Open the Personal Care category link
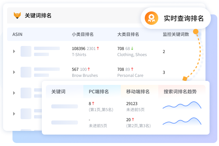Viewport: 219px width, 146px height. 130,76
